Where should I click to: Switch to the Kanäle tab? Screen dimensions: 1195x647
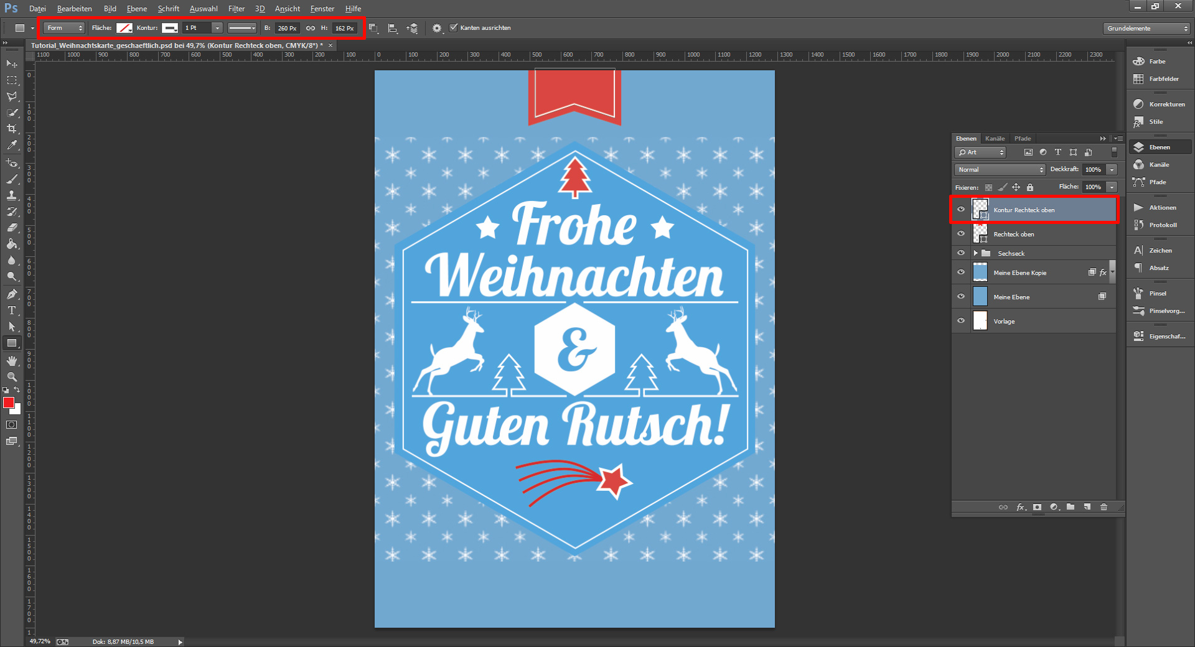pyautogui.click(x=995, y=138)
